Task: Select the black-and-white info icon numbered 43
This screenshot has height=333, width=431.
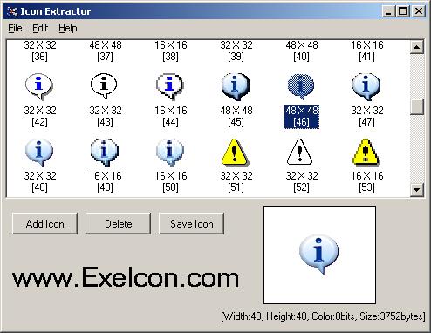Action: [x=104, y=85]
